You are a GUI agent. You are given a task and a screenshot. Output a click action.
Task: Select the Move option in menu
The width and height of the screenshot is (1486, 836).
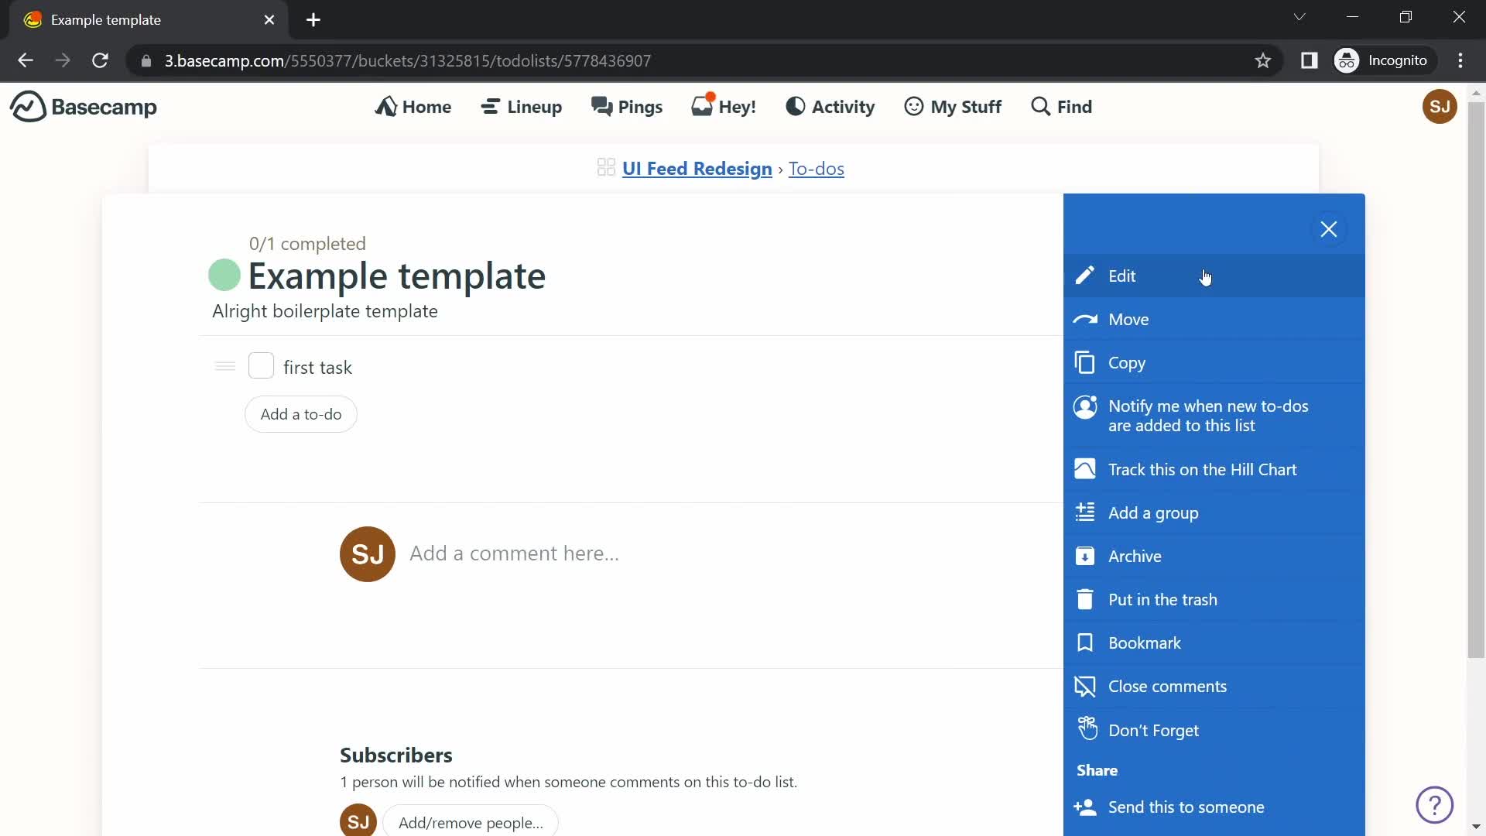click(1128, 318)
